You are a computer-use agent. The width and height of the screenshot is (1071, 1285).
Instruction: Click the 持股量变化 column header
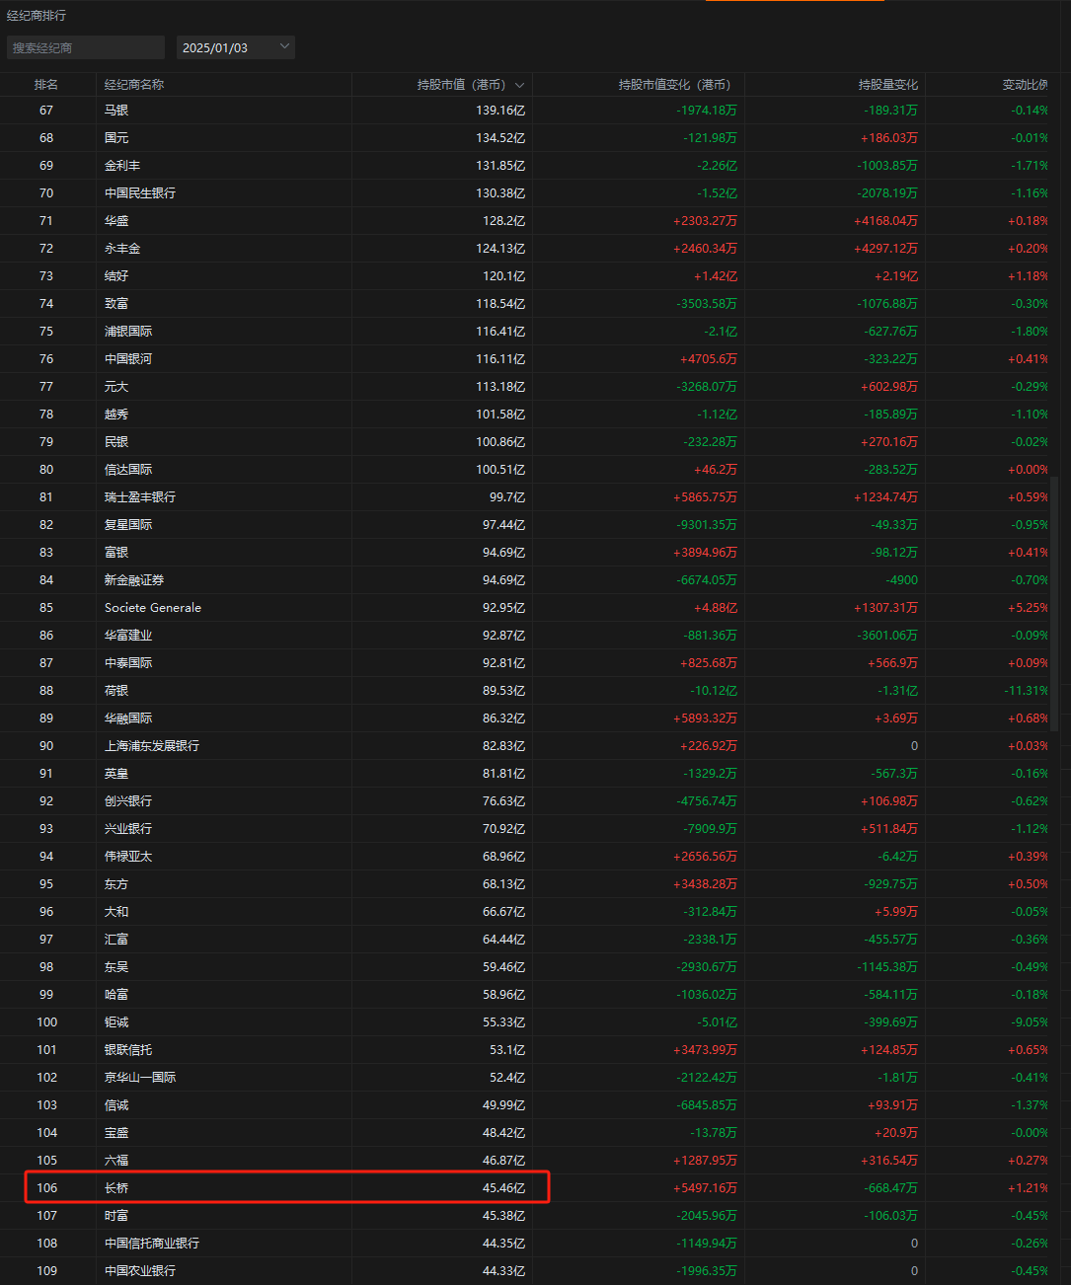[888, 85]
